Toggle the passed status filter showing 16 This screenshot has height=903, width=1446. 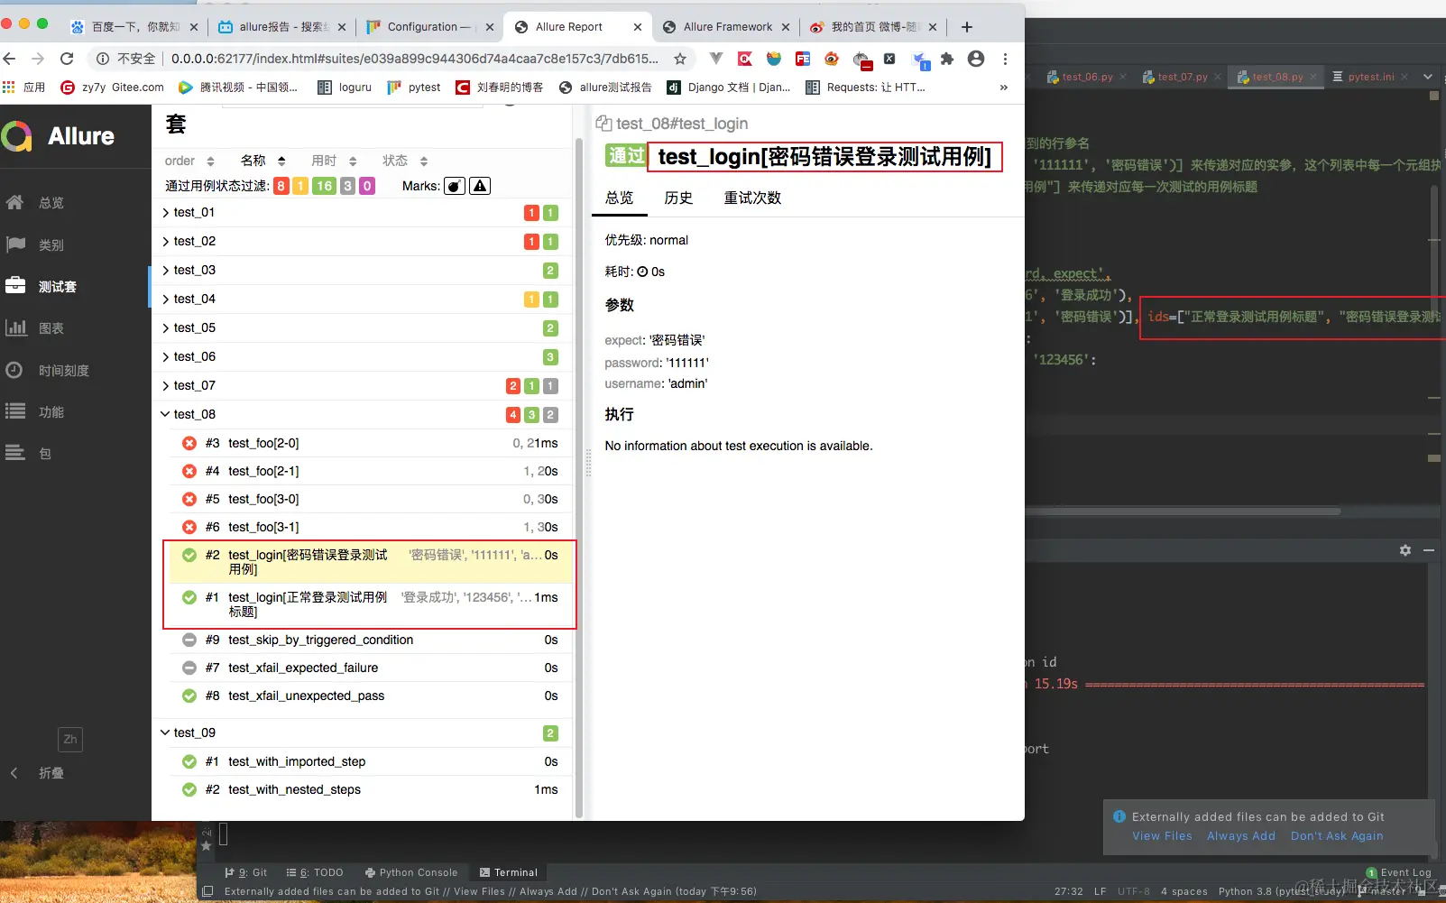click(324, 186)
